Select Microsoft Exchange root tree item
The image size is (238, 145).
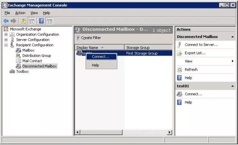25,29
